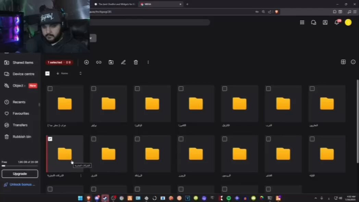Delete selection using the trash icon
The height and width of the screenshot is (202, 359).
pos(136,62)
